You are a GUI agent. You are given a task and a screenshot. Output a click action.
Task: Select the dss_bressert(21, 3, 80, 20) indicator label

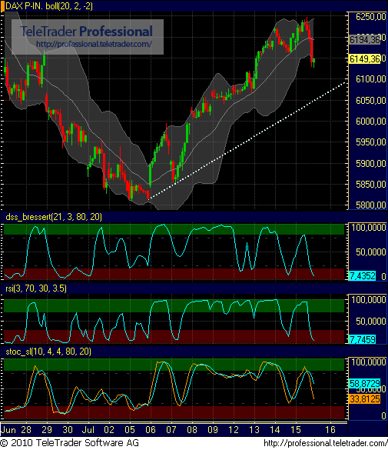click(54, 217)
